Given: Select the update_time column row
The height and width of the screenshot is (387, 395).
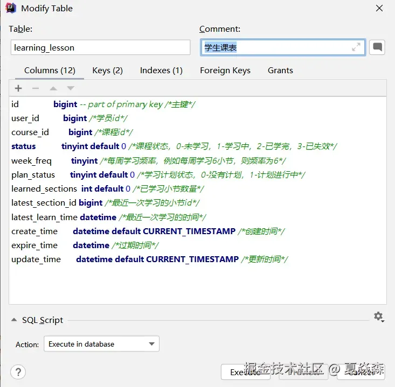Looking at the screenshot, I should point(197,259).
